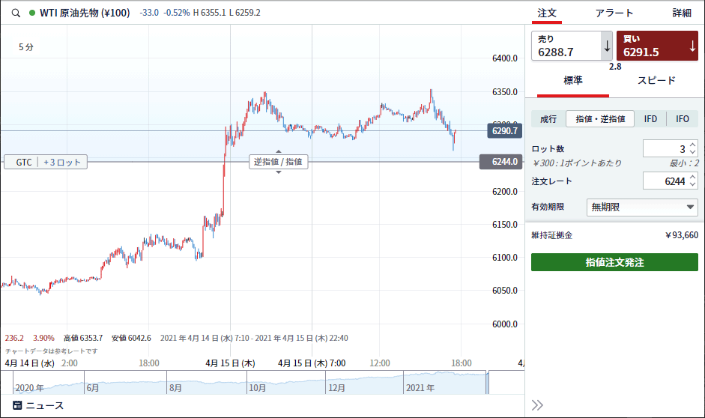The image size is (705, 418).
Task: Click the 6244.0 order price tag
Action: [501, 162]
